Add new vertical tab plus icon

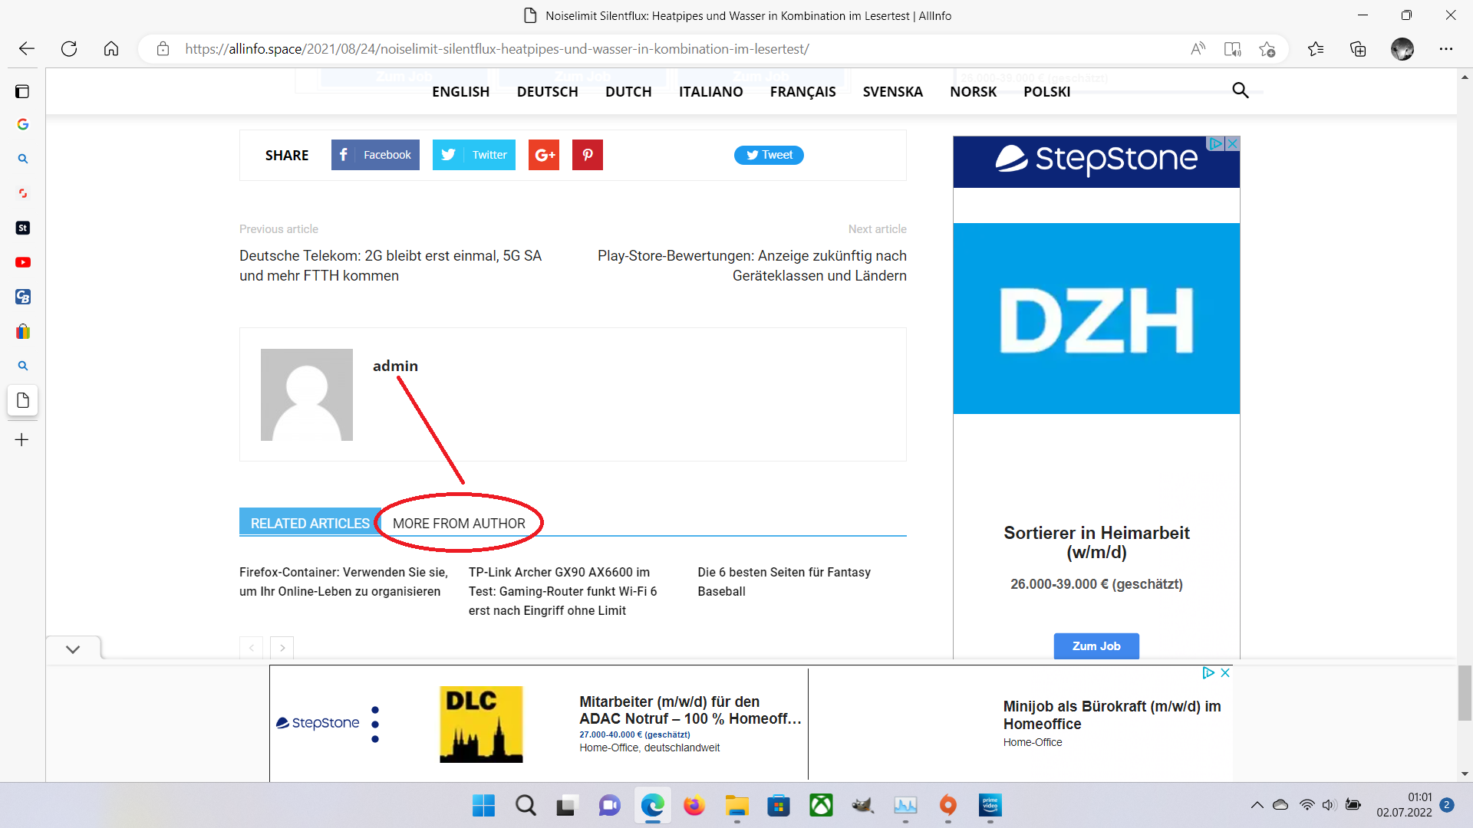coord(22,439)
